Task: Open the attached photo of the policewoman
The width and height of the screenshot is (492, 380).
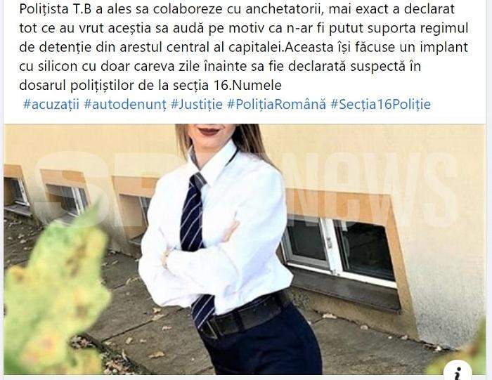Action: (x=245, y=249)
